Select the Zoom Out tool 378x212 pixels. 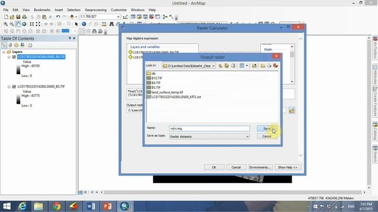tap(12, 24)
